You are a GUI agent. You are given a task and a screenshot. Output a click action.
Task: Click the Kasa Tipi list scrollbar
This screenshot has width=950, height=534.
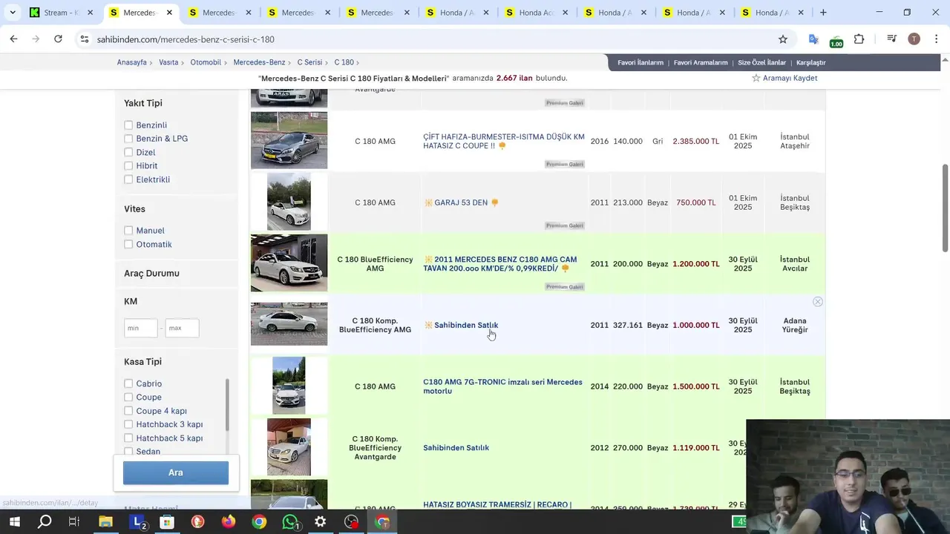[227, 404]
